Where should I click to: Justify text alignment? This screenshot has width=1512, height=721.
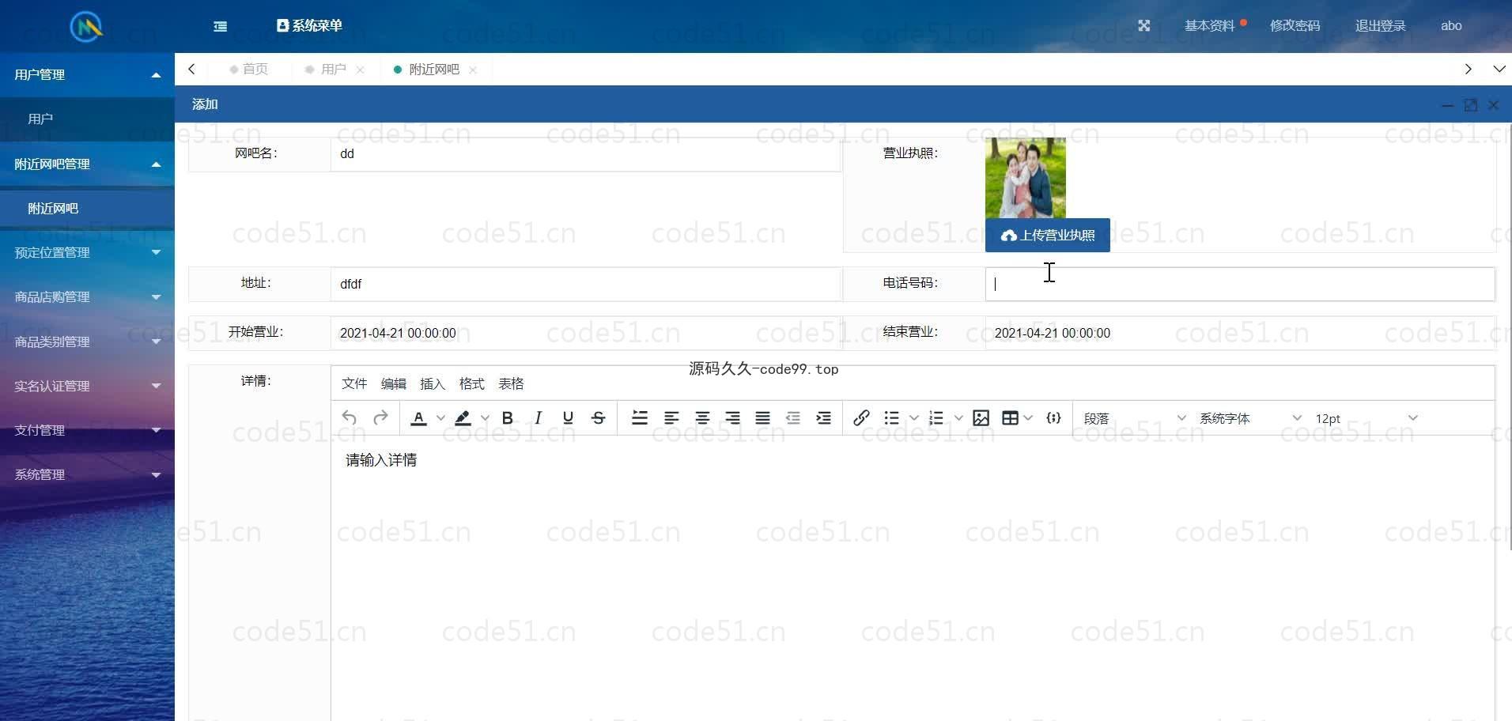click(762, 418)
